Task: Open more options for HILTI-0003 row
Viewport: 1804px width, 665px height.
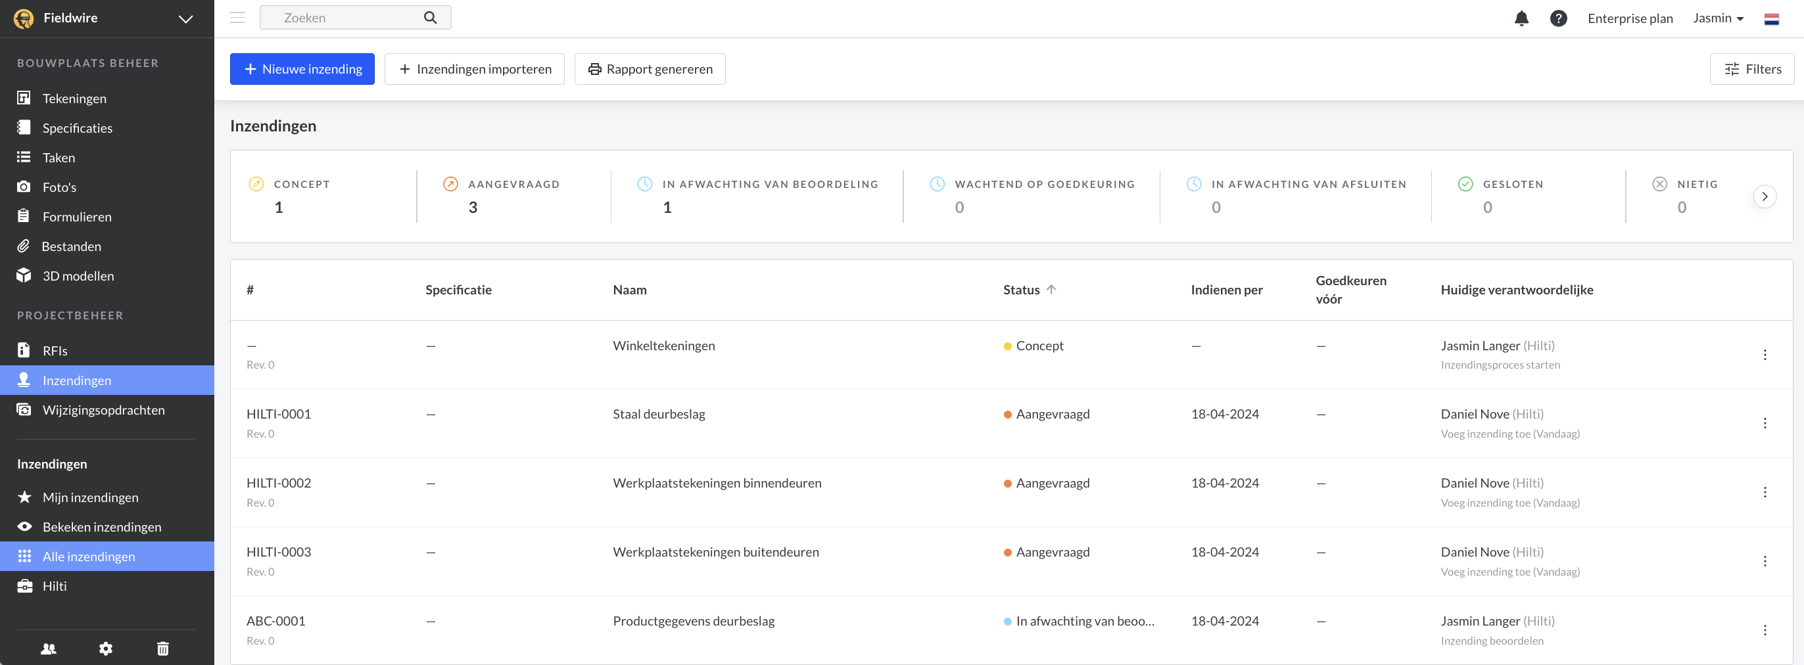Action: click(x=1765, y=561)
